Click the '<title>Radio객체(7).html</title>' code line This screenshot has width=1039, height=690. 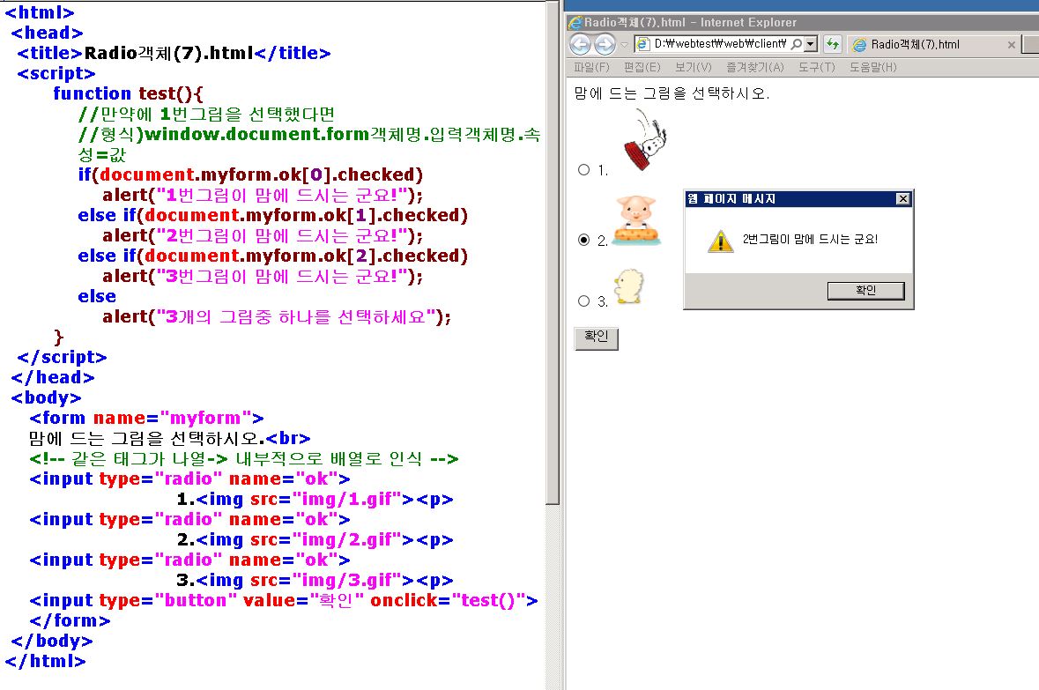(174, 53)
